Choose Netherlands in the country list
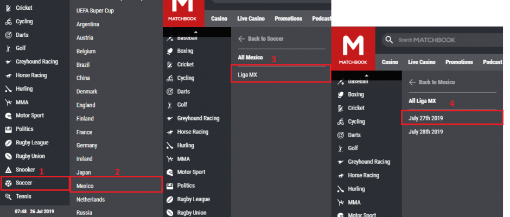Viewport: 510px width, 217px height. point(91,200)
